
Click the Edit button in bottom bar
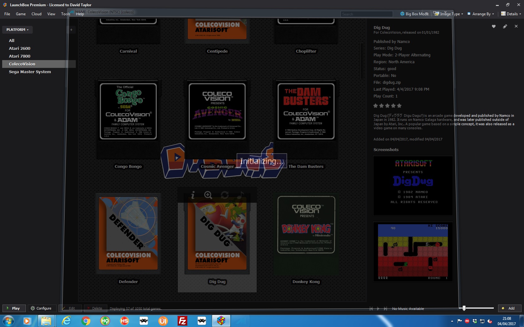pyautogui.click(x=70, y=308)
